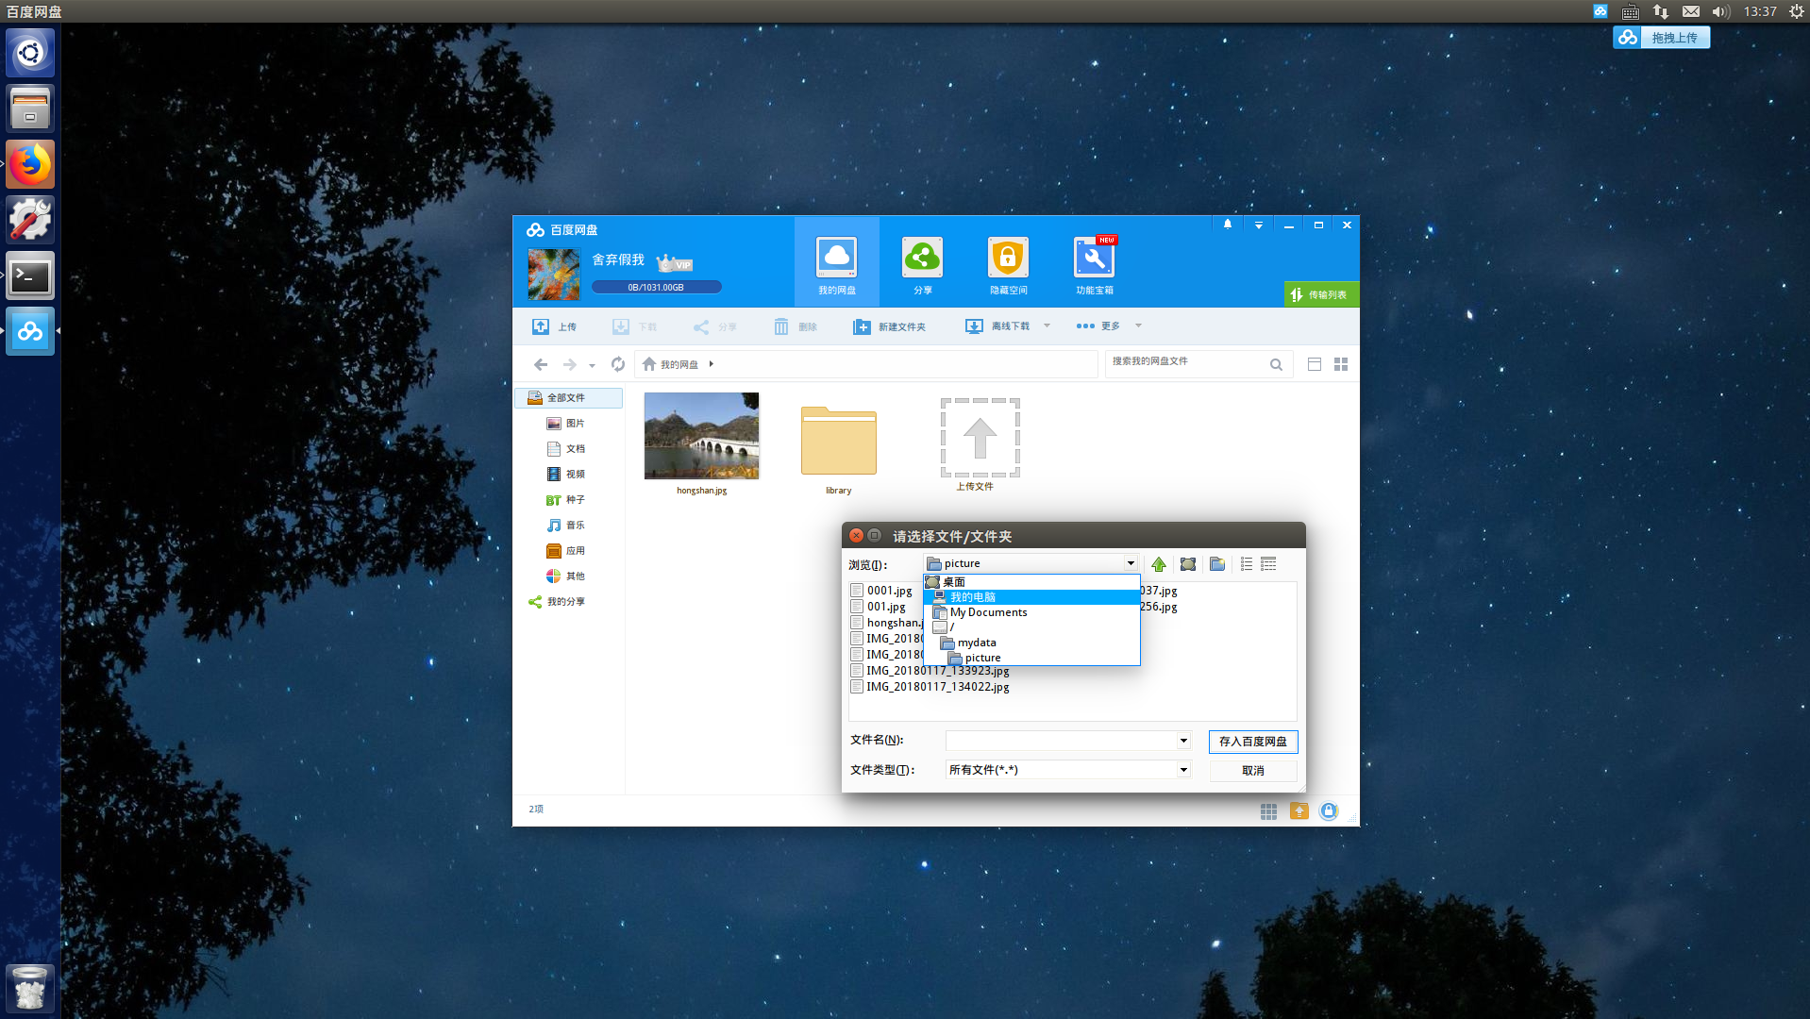The height and width of the screenshot is (1019, 1810).
Task: Open the 传输列表 transfer list
Action: (x=1321, y=294)
